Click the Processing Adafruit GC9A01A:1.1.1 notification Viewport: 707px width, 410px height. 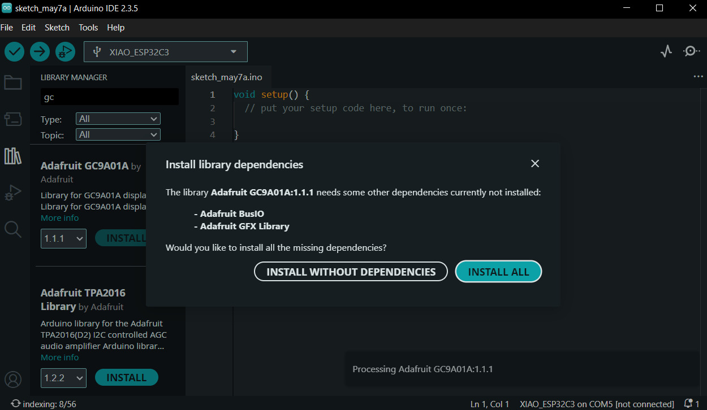pyautogui.click(x=522, y=369)
